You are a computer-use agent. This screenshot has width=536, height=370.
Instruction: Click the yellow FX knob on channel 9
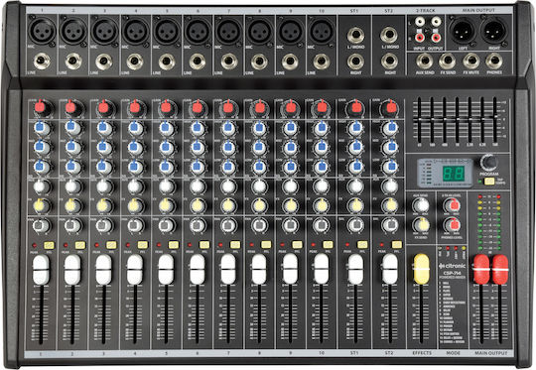coord(290,206)
